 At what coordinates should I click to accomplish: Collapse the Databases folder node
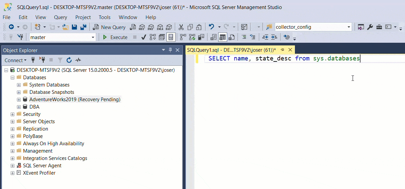[x=12, y=77]
